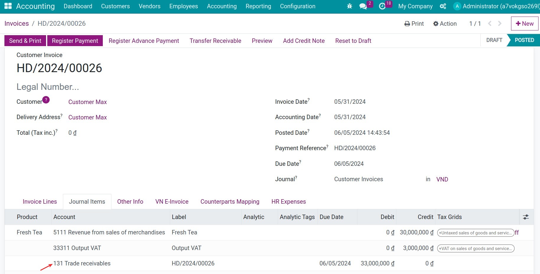This screenshot has width=540, height=274.
Task: Click 131 Trade receivables account cell
Action: tap(82, 263)
